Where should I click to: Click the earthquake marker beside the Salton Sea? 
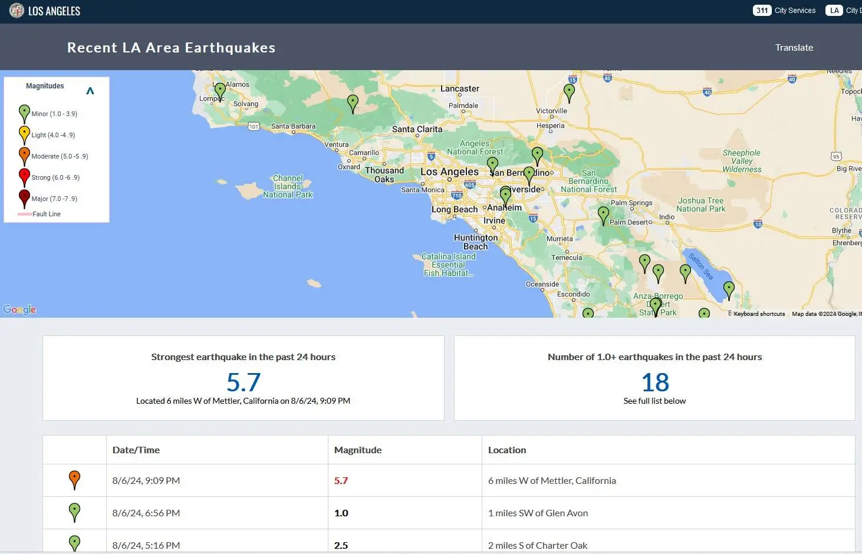[729, 289]
